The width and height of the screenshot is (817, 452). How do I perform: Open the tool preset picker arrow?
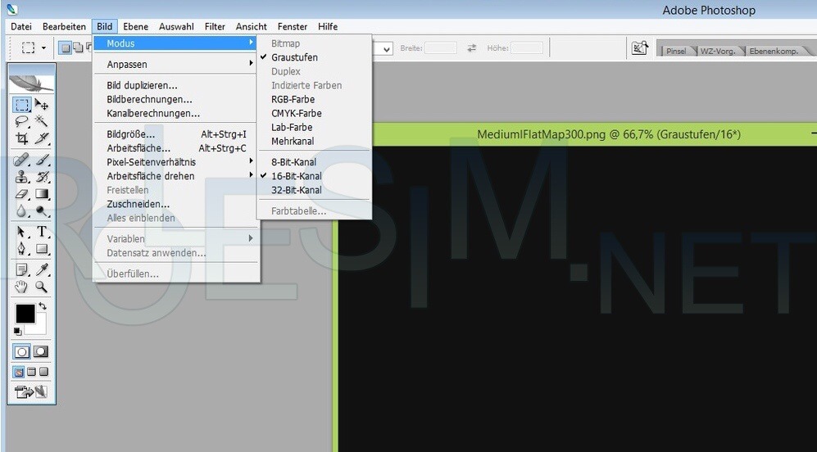pos(43,48)
